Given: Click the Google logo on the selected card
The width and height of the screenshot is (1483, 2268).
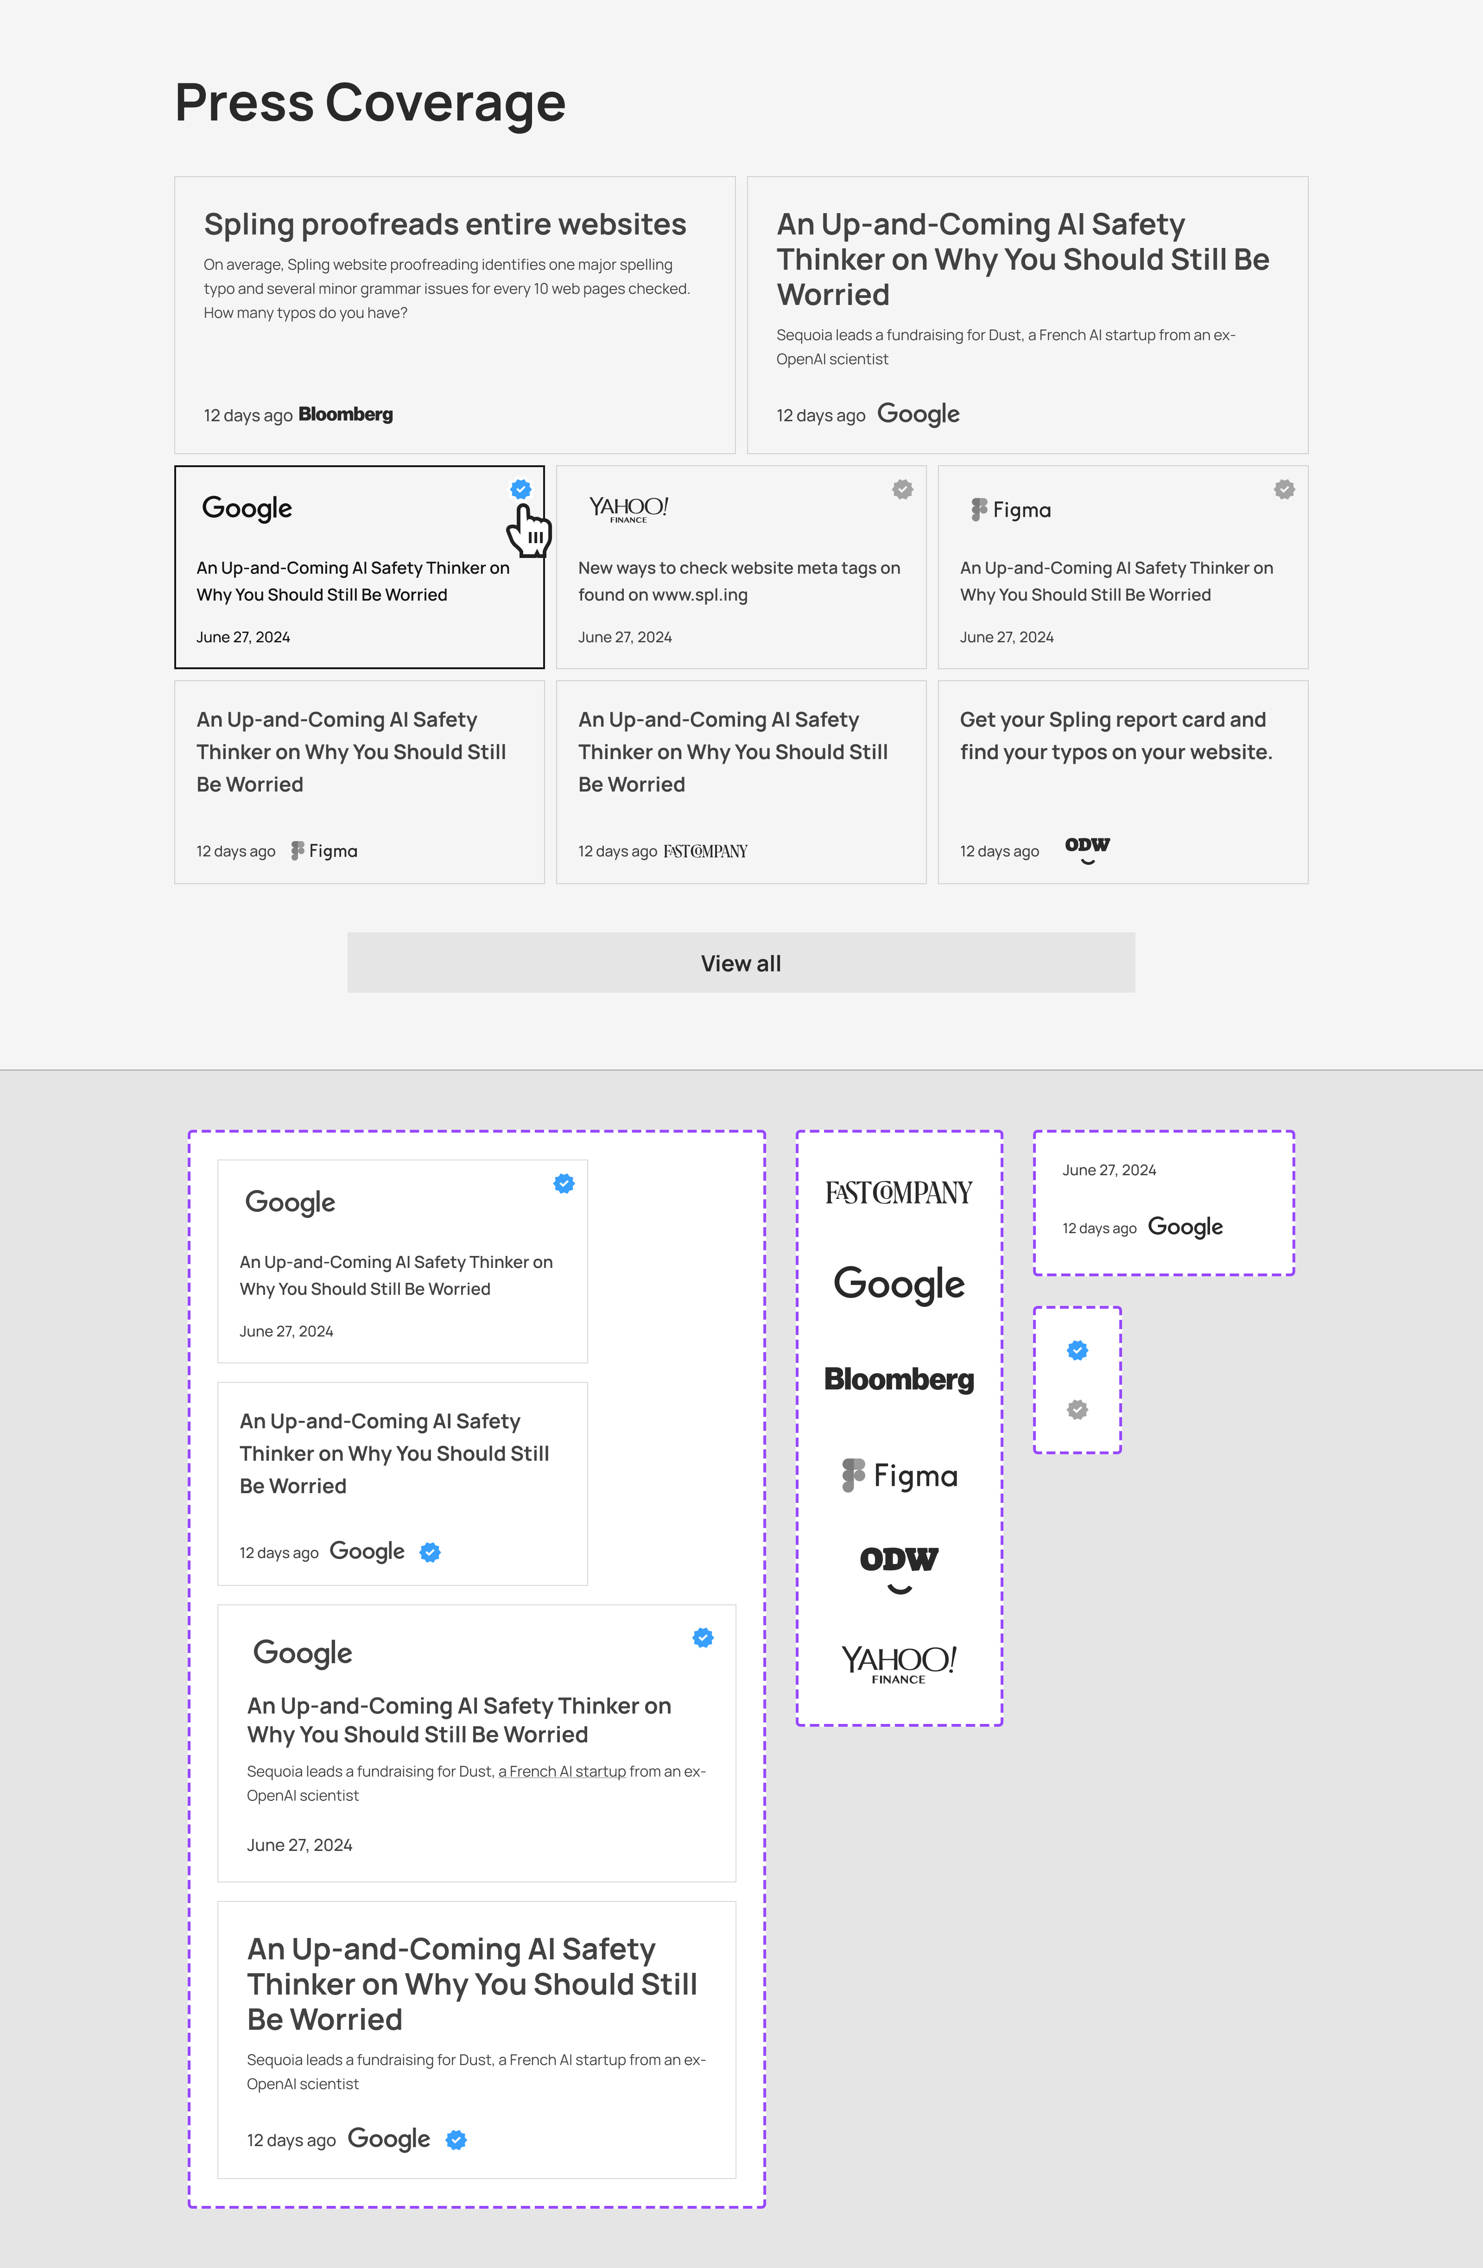Looking at the screenshot, I should (x=246, y=508).
